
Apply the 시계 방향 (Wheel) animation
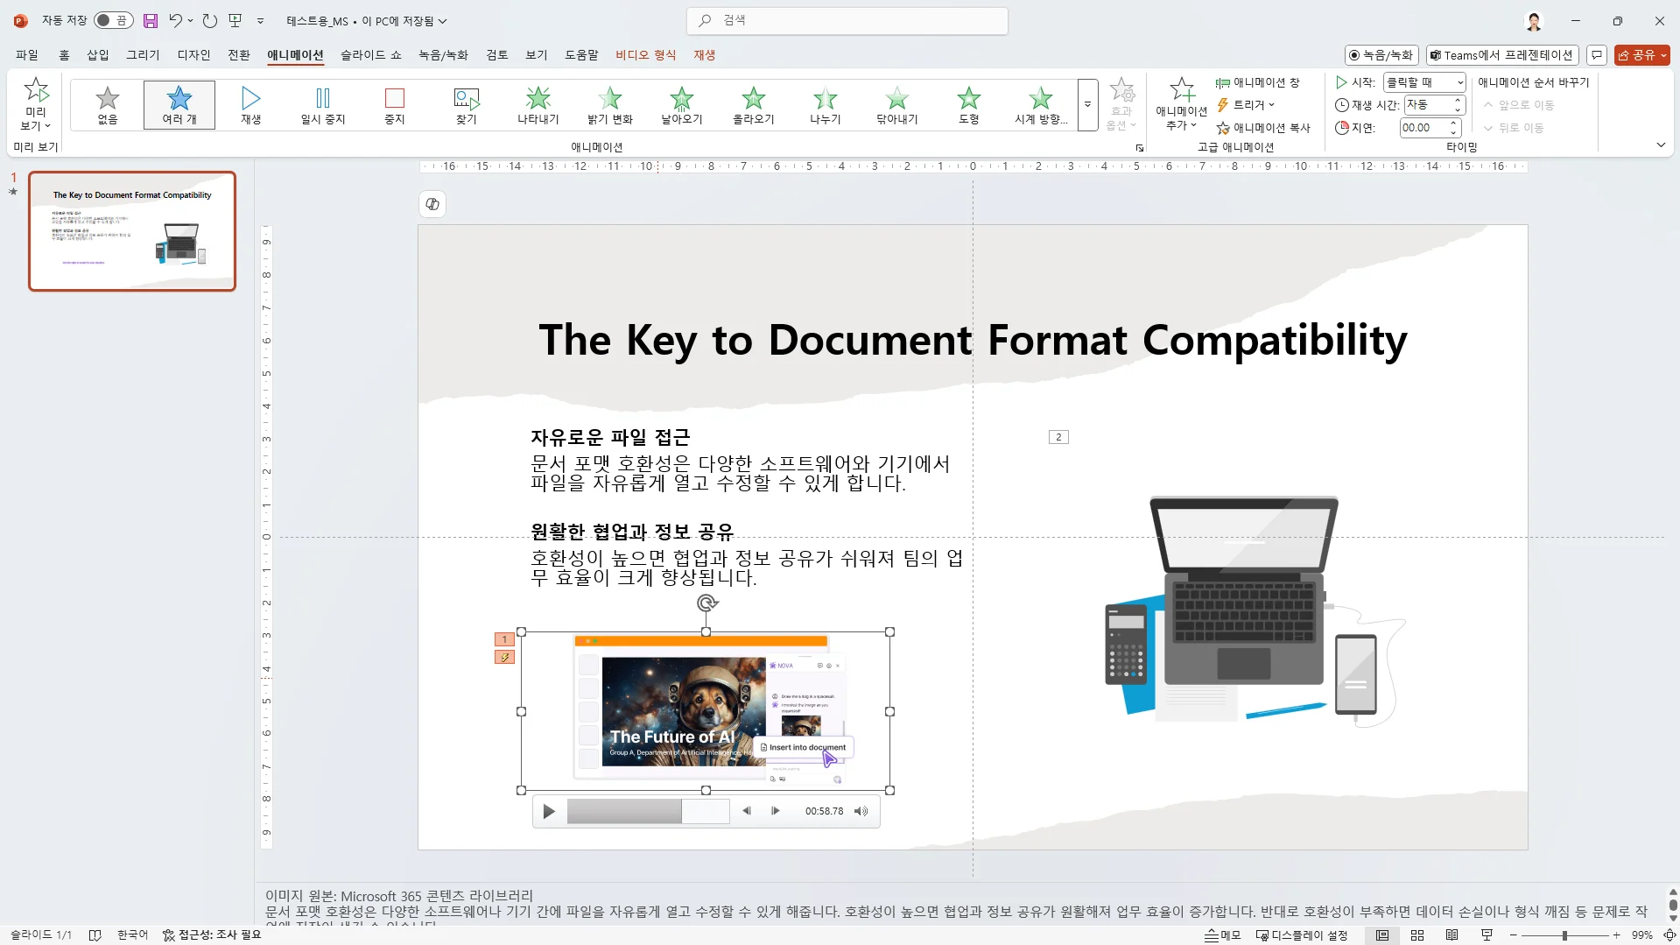(x=1041, y=103)
